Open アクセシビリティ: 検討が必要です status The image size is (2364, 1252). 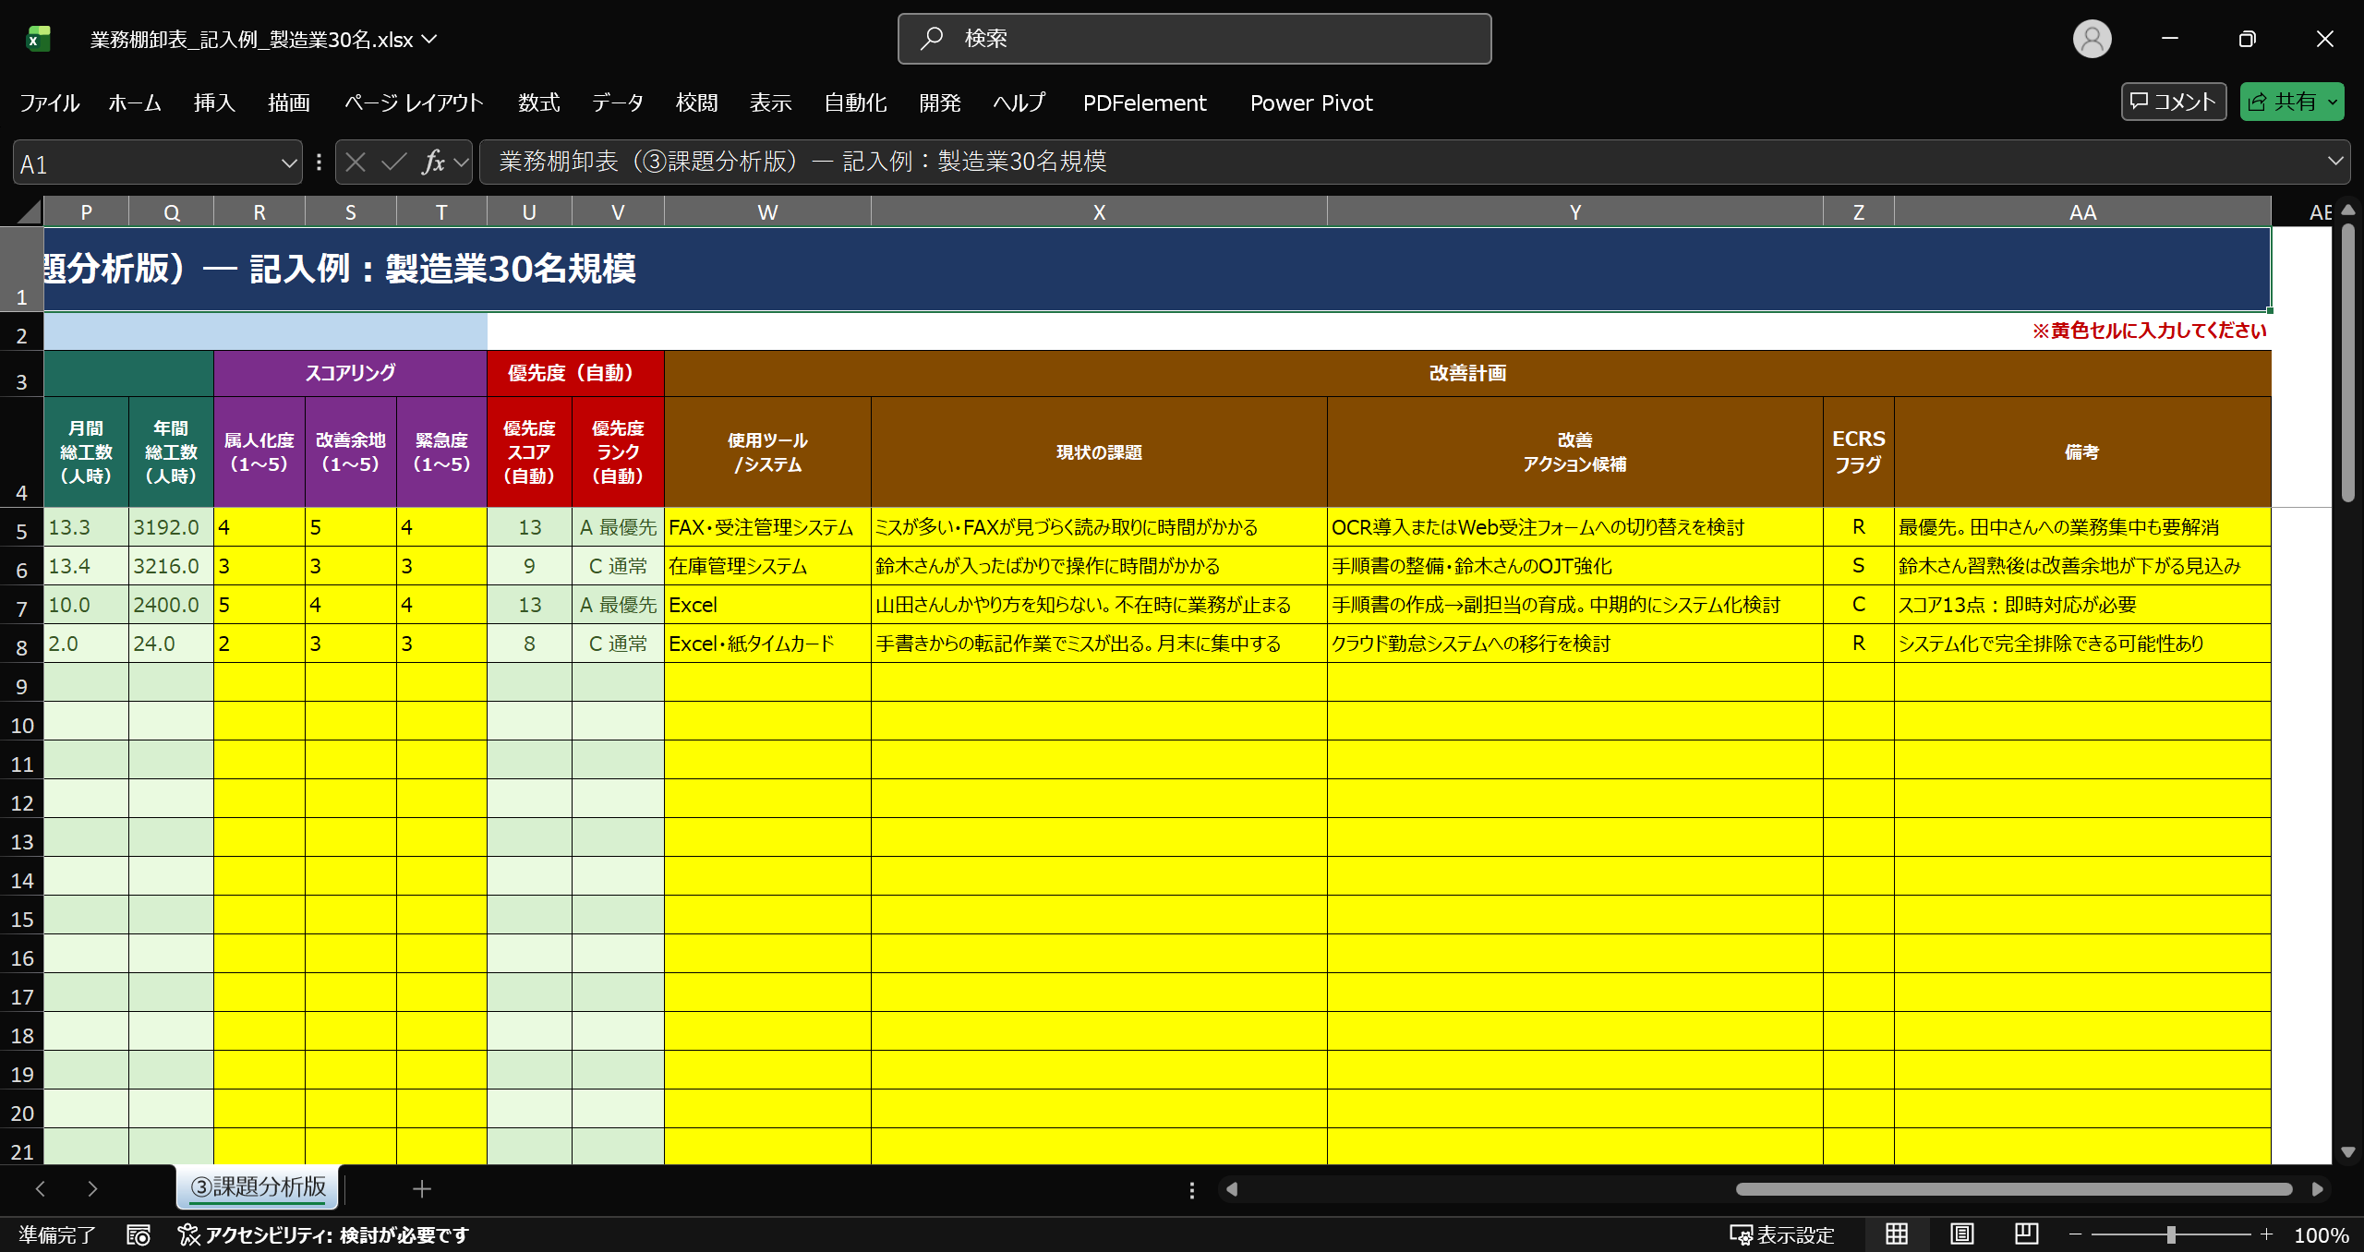[x=324, y=1234]
